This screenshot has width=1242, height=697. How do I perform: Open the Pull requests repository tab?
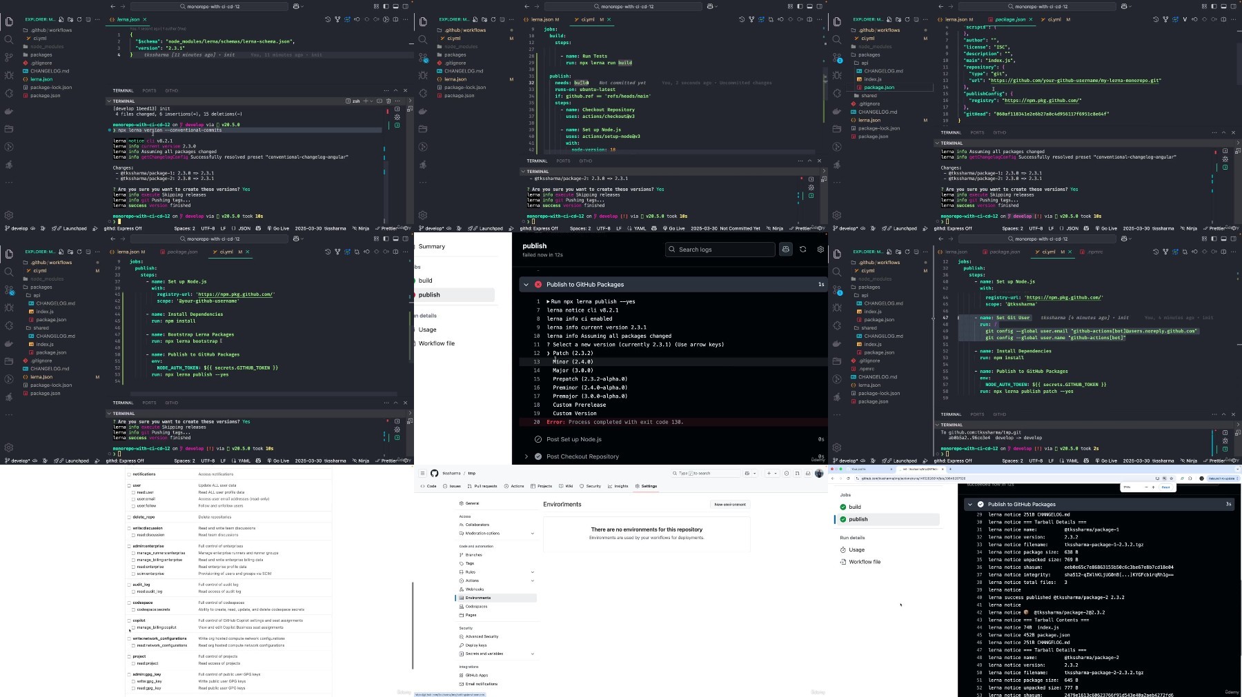click(x=482, y=487)
